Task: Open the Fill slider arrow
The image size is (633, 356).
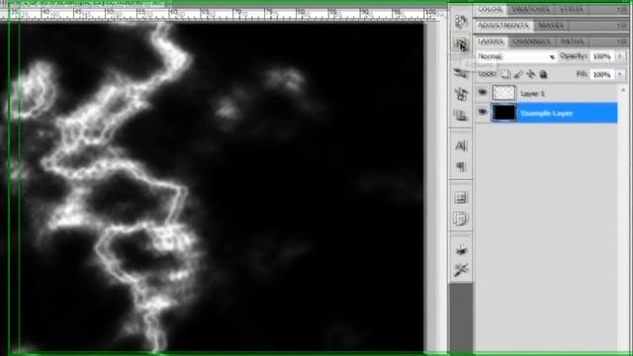Action: point(620,75)
